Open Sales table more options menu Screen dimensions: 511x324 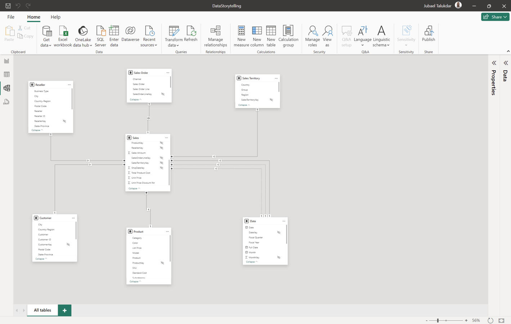pos(166,138)
